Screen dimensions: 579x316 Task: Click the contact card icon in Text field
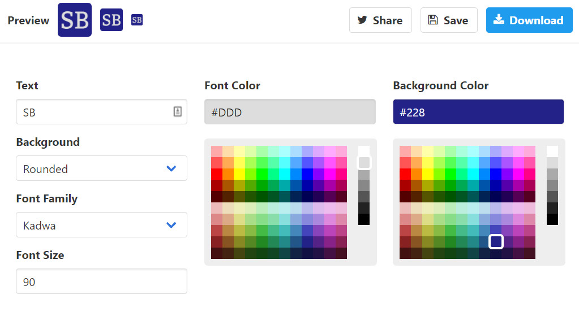tap(178, 111)
